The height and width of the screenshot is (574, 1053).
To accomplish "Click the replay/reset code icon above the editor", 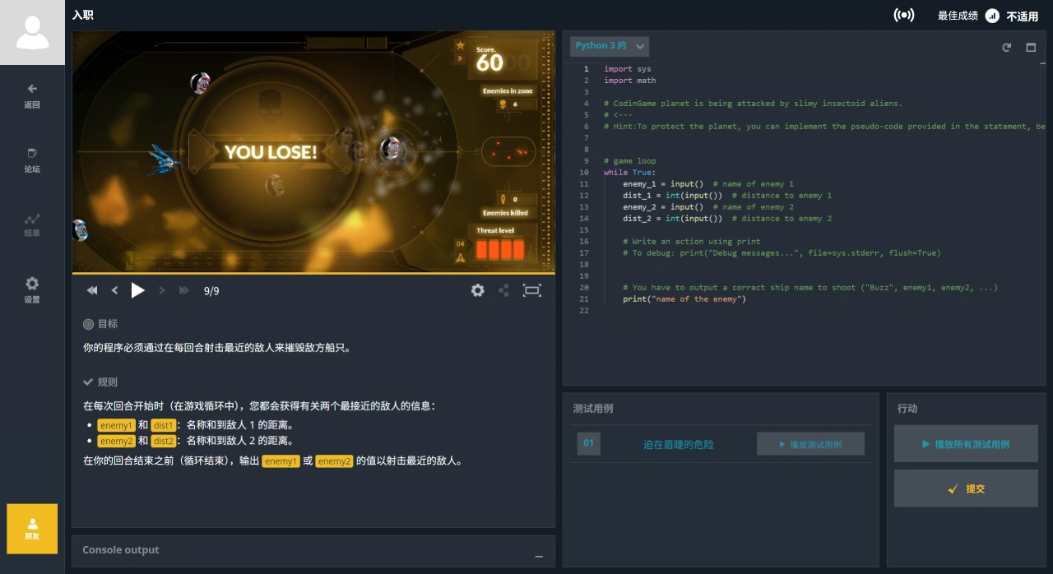I will click(x=1006, y=47).
